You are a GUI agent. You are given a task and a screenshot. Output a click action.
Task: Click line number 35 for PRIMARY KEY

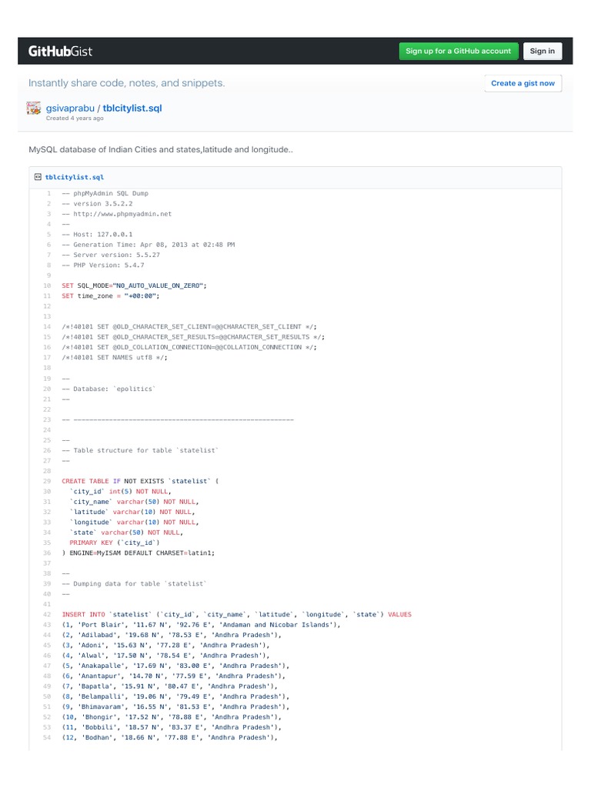coord(47,543)
